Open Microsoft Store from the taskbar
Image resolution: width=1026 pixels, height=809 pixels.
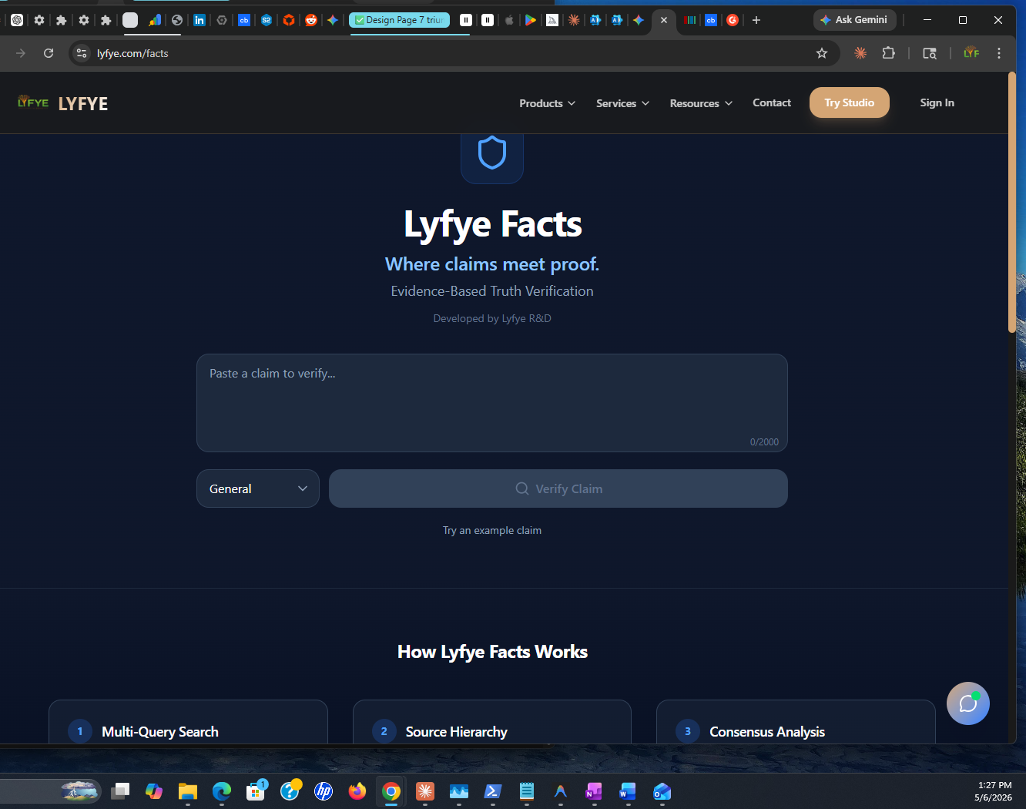pos(256,791)
